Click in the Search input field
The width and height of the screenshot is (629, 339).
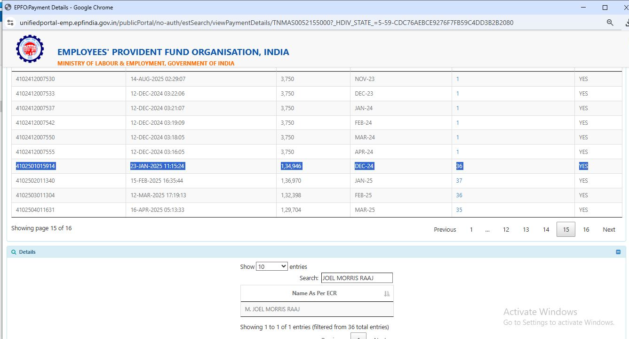357,278
